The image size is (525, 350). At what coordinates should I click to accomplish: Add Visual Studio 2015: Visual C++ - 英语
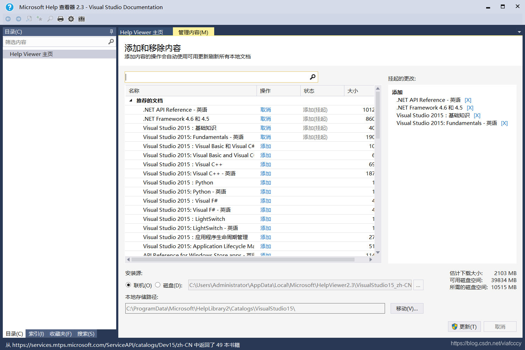pos(266,174)
